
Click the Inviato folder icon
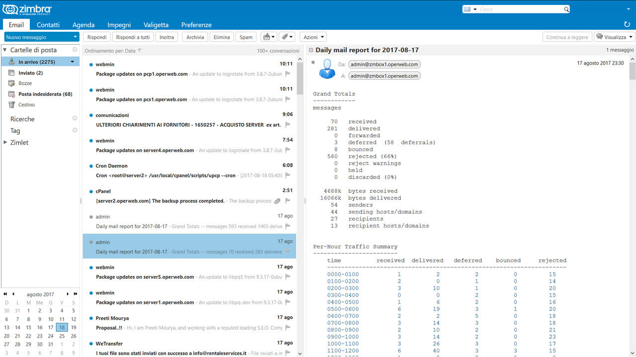[x=12, y=73]
